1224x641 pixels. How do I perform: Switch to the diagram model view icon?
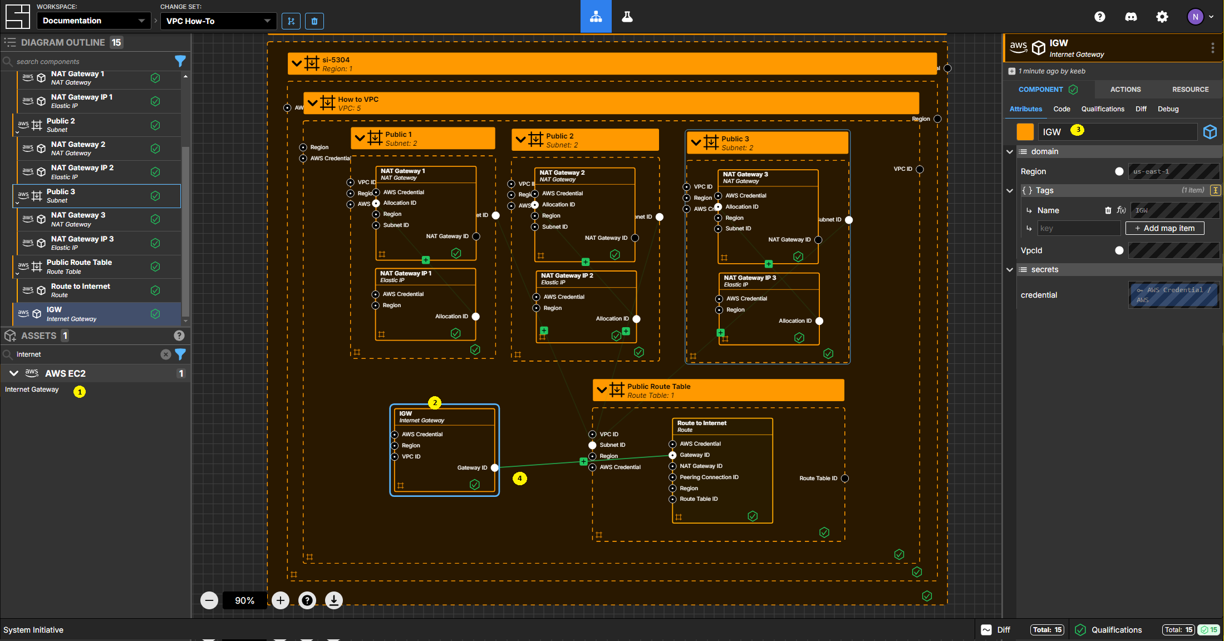click(596, 17)
